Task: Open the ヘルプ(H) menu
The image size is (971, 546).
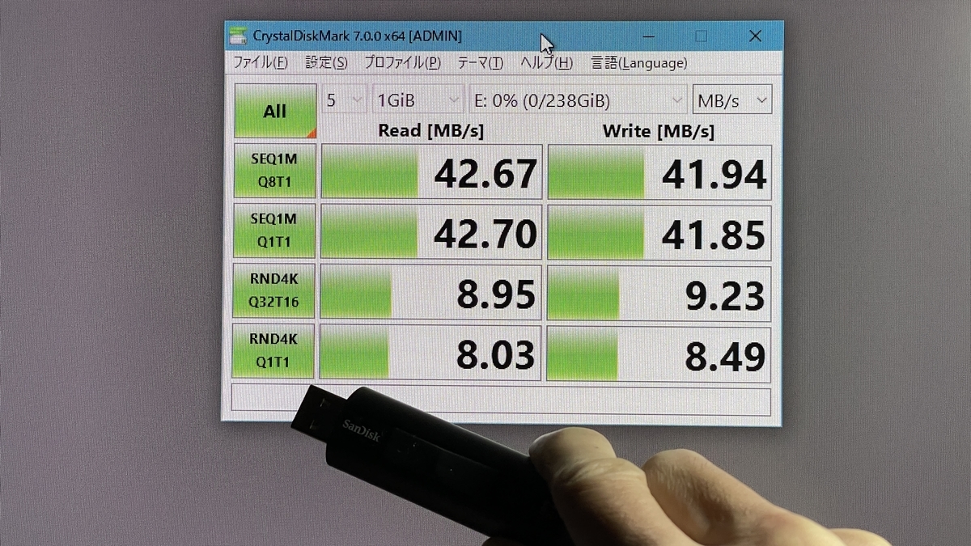Action: [x=546, y=62]
